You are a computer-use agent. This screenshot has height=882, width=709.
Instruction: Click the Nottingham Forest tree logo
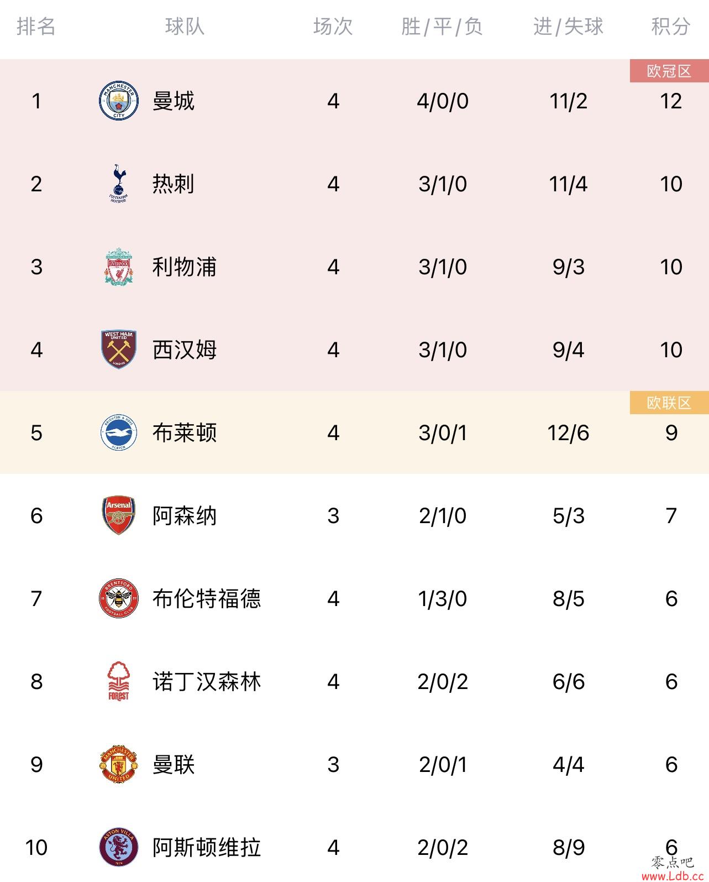[x=118, y=681]
